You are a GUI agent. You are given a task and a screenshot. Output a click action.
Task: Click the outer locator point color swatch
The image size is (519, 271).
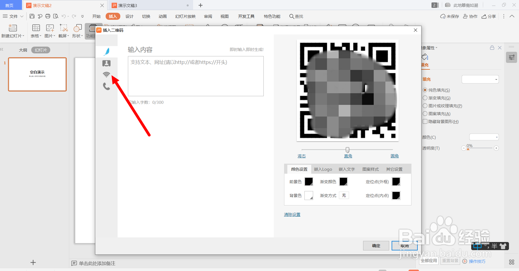coord(396,182)
